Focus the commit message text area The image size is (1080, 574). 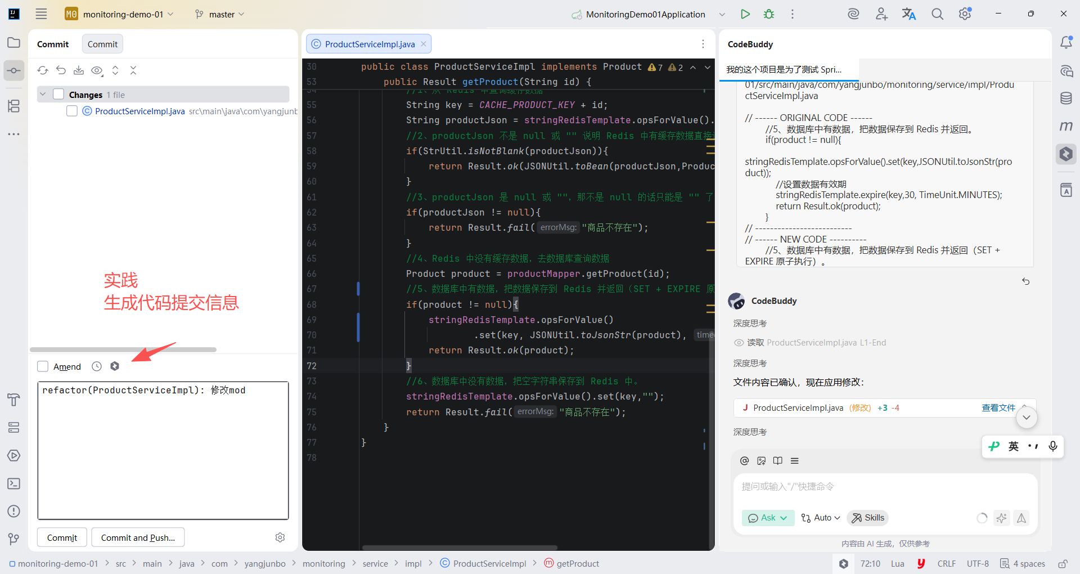click(x=163, y=450)
